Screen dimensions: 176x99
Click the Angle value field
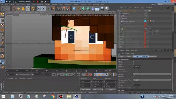pos(137,85)
